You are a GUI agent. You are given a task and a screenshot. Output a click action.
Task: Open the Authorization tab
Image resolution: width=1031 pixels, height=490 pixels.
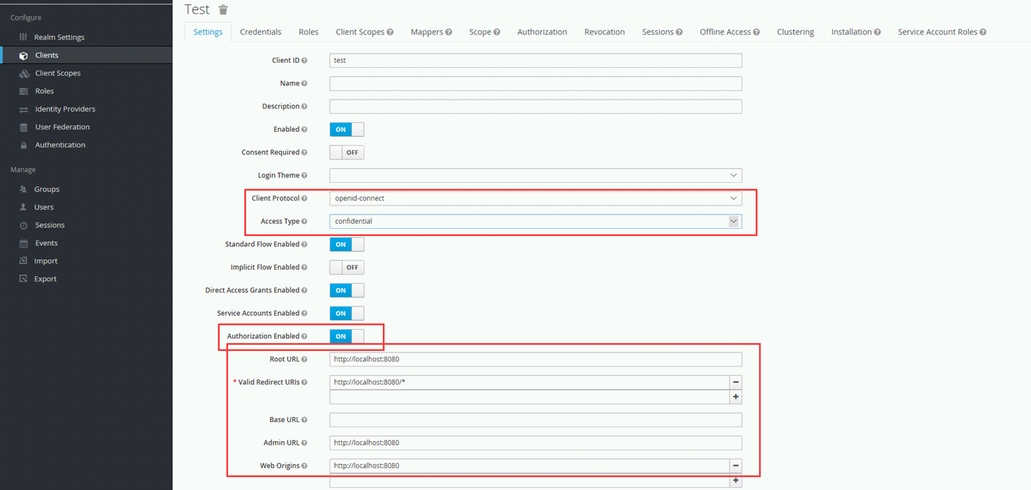coord(542,32)
